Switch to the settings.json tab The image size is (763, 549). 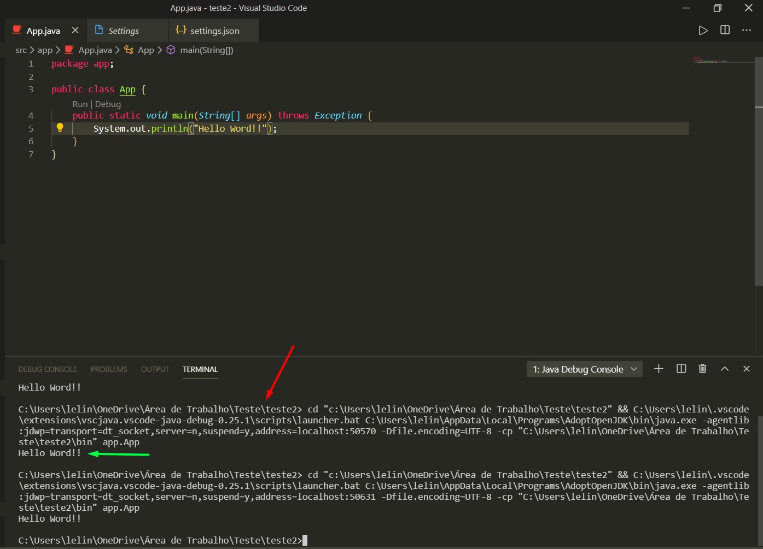[214, 31]
